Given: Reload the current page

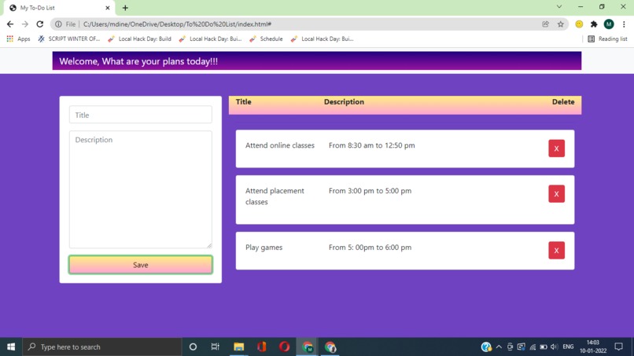Looking at the screenshot, I should point(39,24).
